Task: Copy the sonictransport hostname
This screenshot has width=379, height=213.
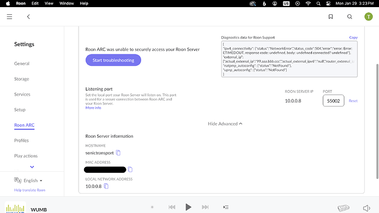Action: [118, 153]
